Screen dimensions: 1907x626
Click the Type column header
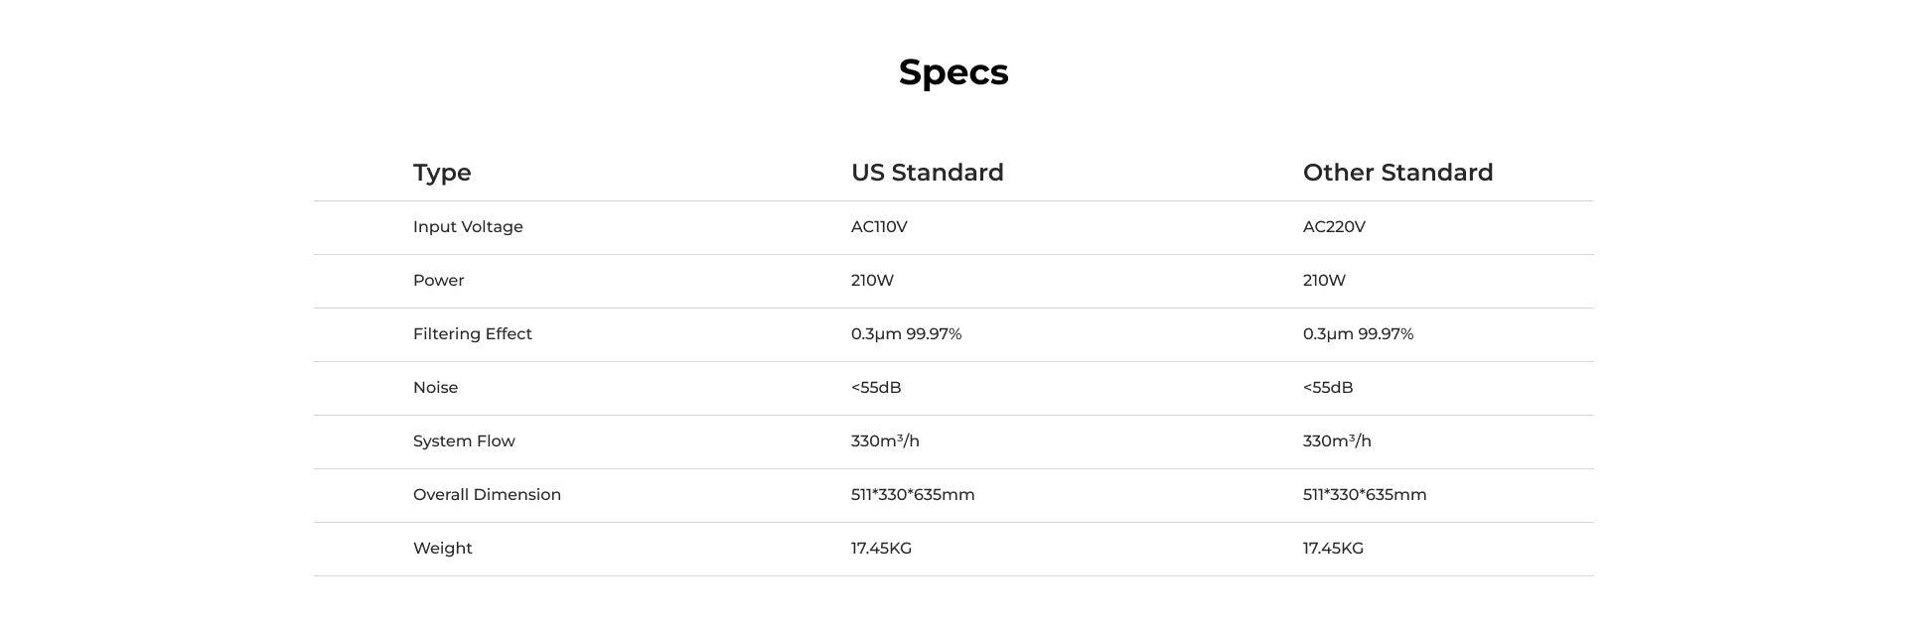(442, 173)
